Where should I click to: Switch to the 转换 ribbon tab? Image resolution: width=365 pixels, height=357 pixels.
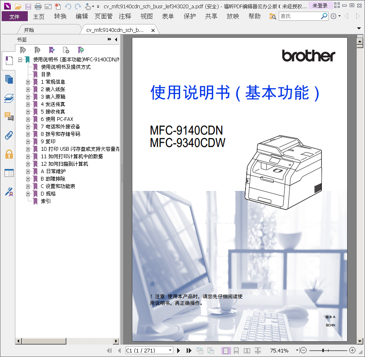60,16
